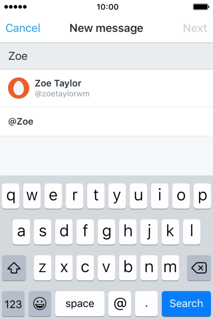Viewport: 213px width, 319px height.
Task: Switch to the 123 numeric keyboard
Action: coord(13,304)
